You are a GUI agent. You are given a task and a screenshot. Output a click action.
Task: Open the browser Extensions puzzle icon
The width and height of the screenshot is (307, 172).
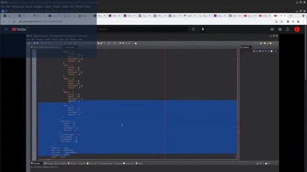pos(288,21)
